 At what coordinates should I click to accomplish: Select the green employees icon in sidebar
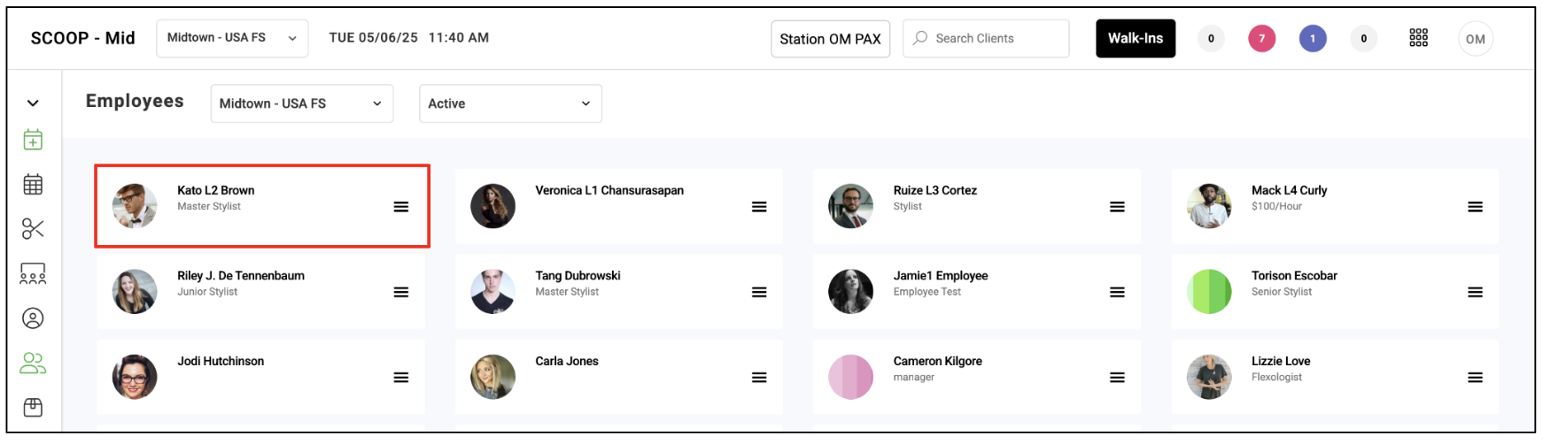(x=33, y=363)
